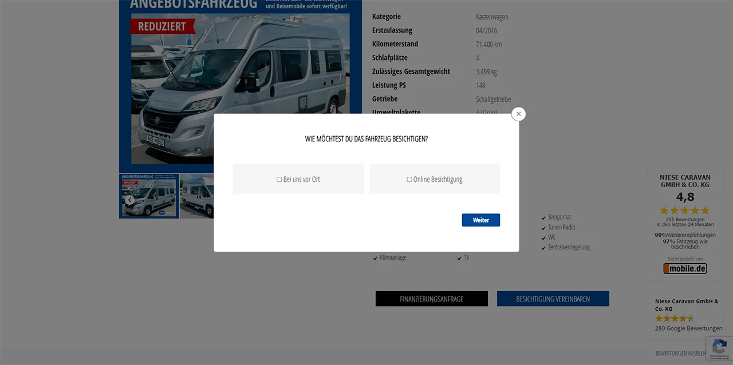The height and width of the screenshot is (365, 733).
Task: Click the Tempomat checkmark feature
Action: tap(556, 217)
